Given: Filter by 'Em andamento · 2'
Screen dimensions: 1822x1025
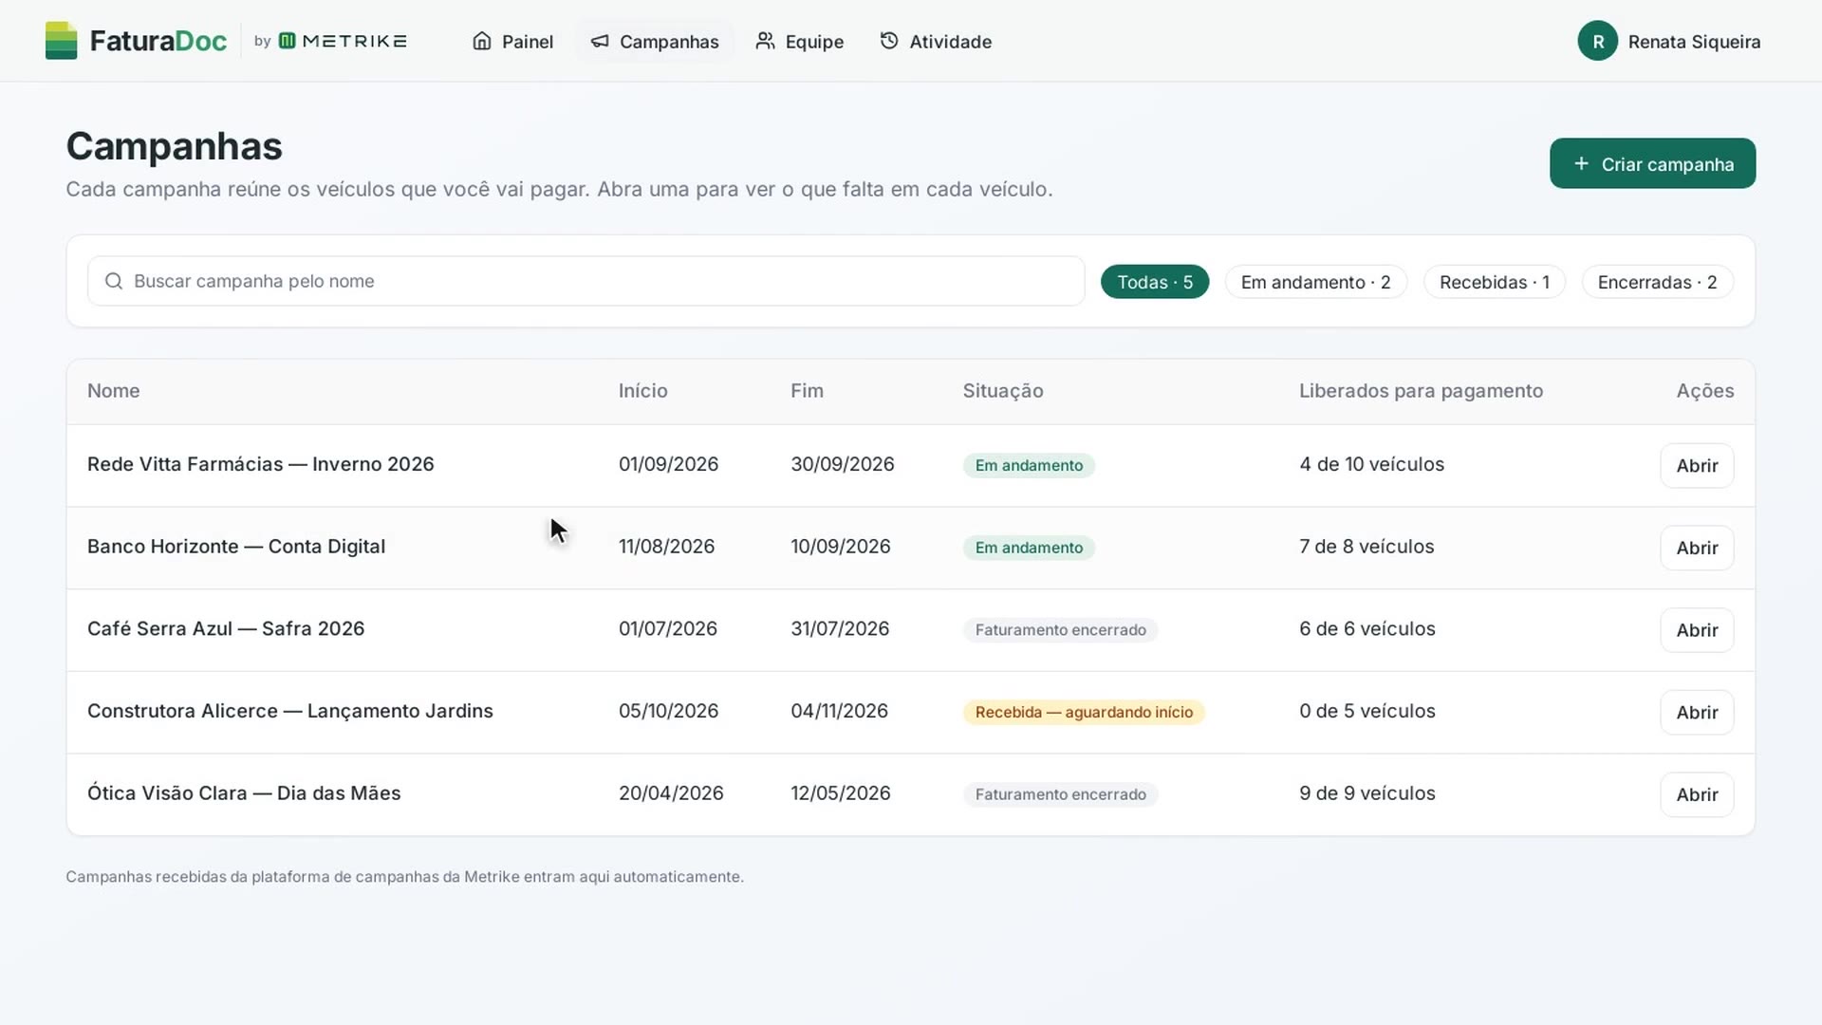Looking at the screenshot, I should [x=1315, y=282].
